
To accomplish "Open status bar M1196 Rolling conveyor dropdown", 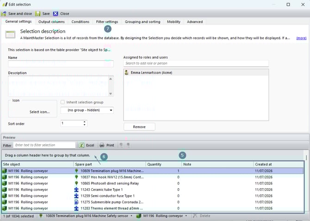I will (x=186, y=216).
